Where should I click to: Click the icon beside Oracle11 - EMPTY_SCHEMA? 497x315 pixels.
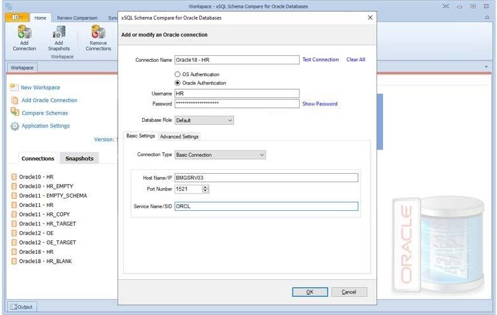point(14,195)
